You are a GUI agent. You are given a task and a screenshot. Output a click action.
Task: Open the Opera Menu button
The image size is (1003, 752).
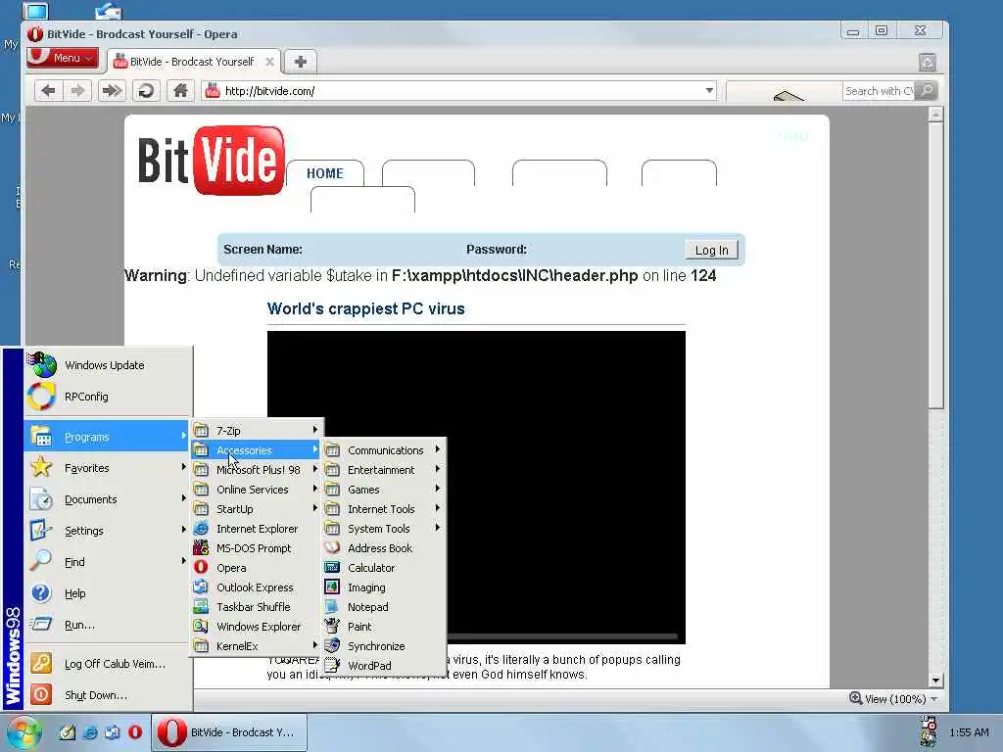pyautogui.click(x=63, y=58)
